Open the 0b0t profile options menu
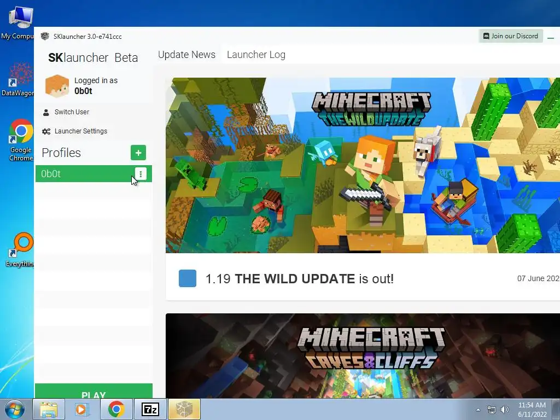 pos(141,174)
